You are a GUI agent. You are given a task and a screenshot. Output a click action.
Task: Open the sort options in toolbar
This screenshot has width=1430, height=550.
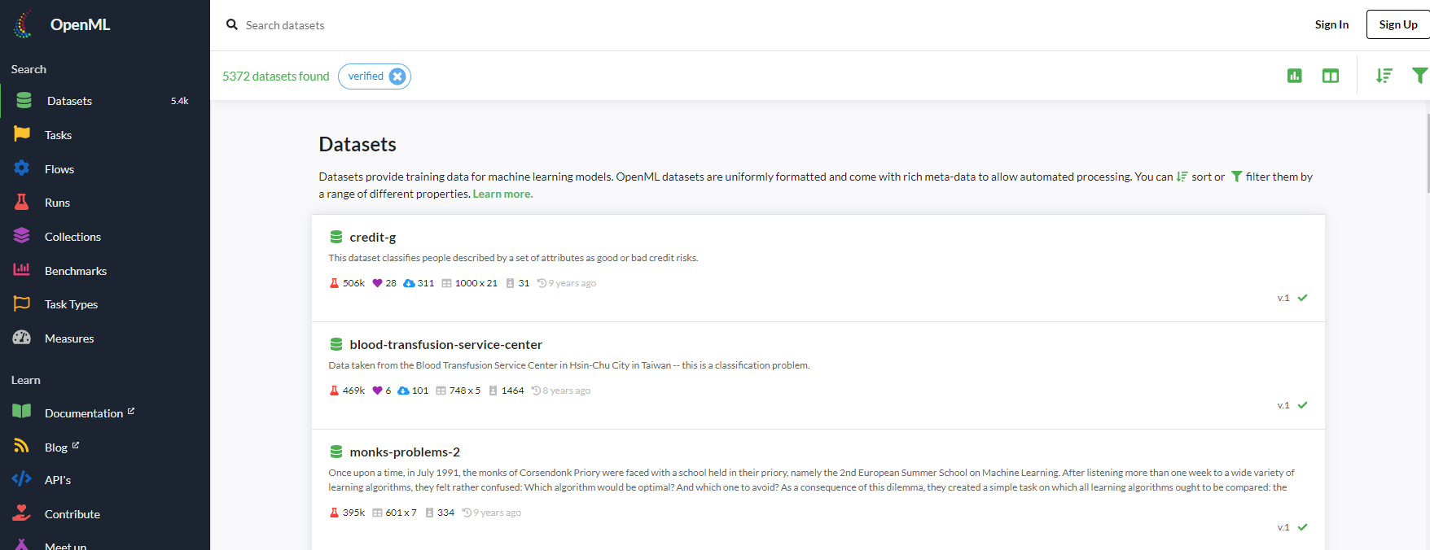(x=1384, y=76)
